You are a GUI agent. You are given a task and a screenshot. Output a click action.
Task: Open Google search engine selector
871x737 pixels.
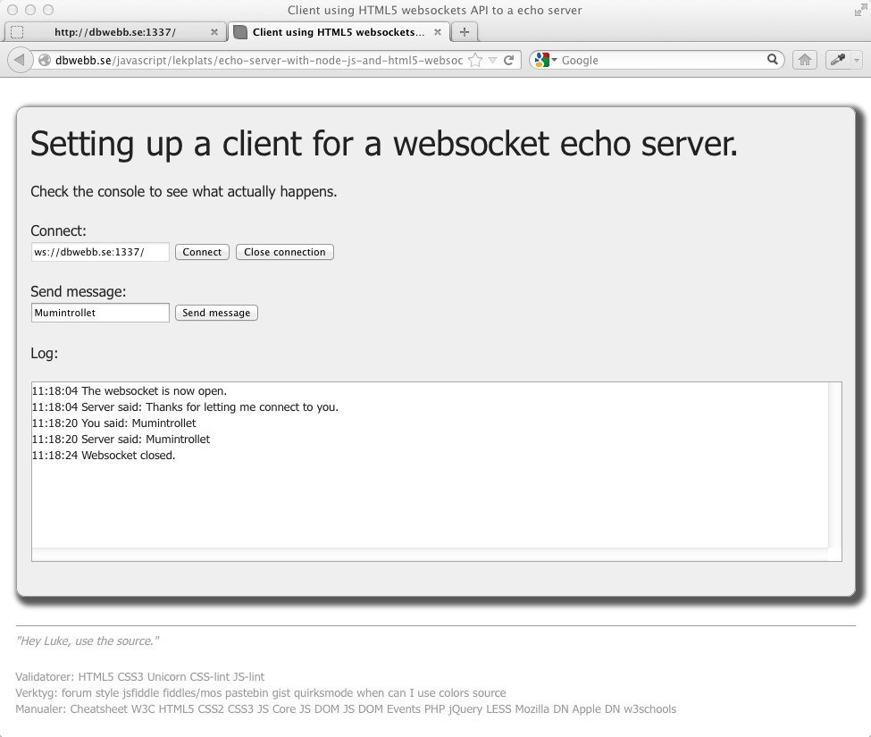pyautogui.click(x=545, y=60)
